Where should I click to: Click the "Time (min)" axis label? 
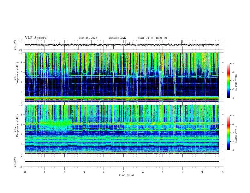(126, 175)
